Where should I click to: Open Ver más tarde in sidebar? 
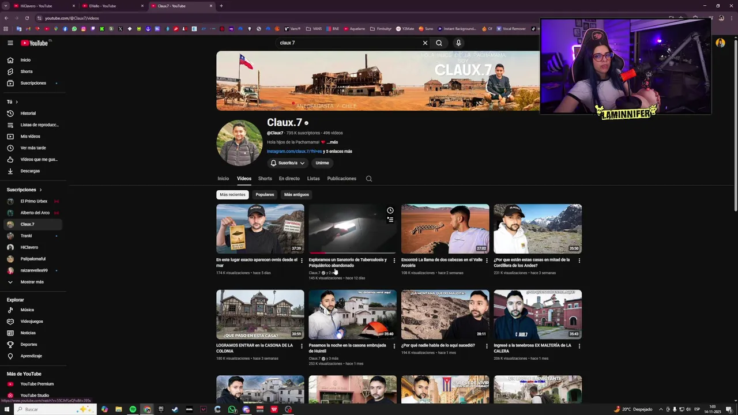click(x=32, y=148)
